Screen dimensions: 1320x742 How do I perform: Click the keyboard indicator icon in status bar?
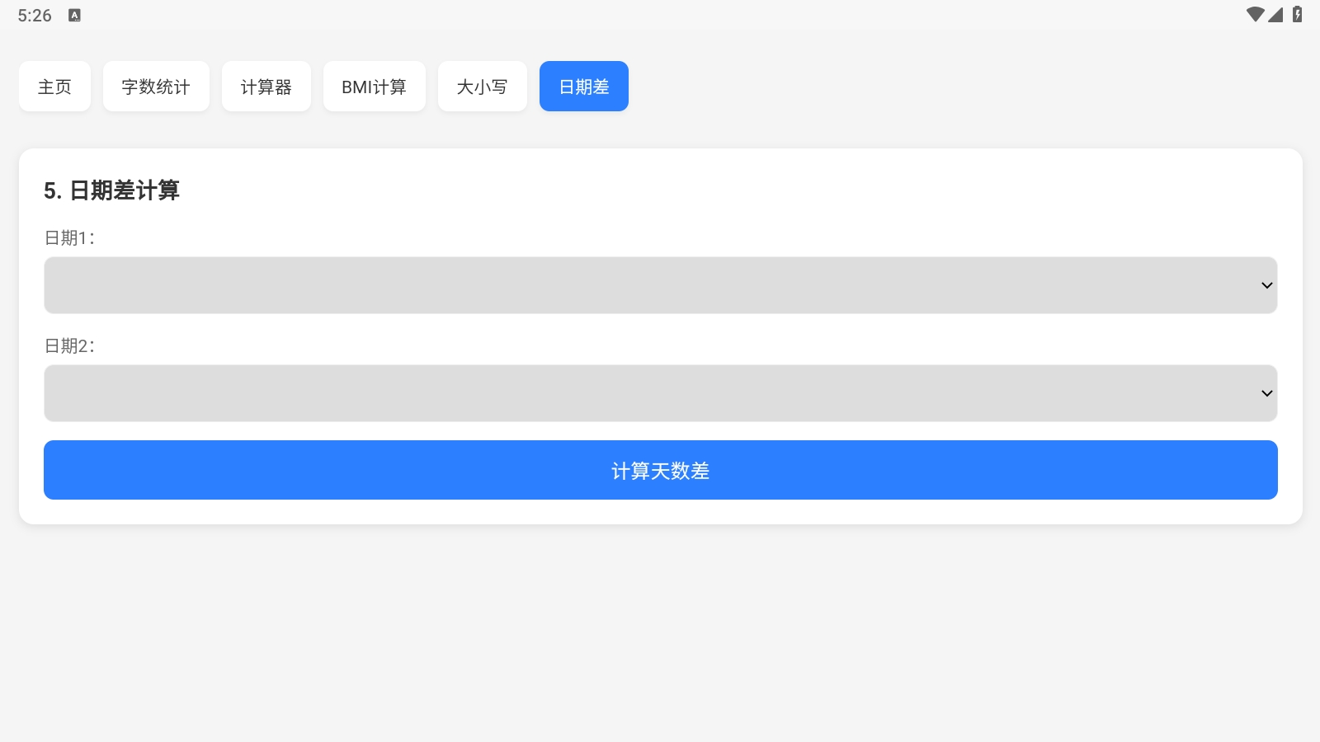point(75,15)
